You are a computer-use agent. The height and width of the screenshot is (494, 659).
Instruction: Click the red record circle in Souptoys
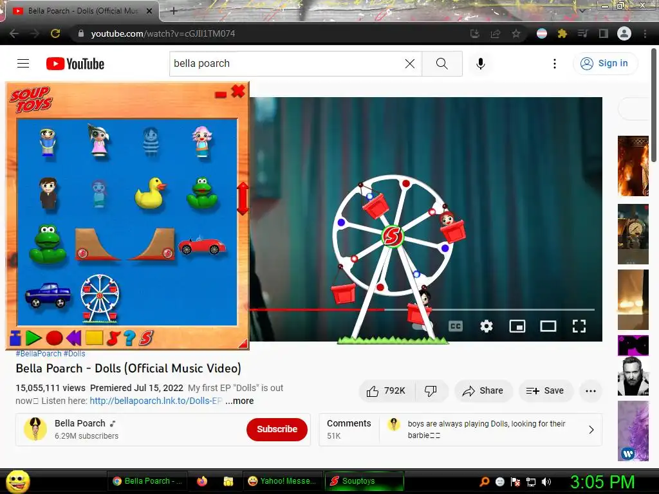click(x=54, y=338)
